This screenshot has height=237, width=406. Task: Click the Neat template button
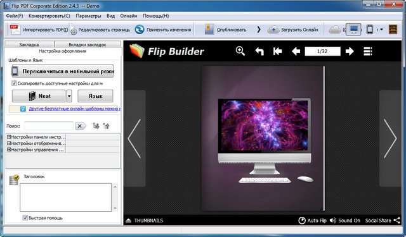39,96
